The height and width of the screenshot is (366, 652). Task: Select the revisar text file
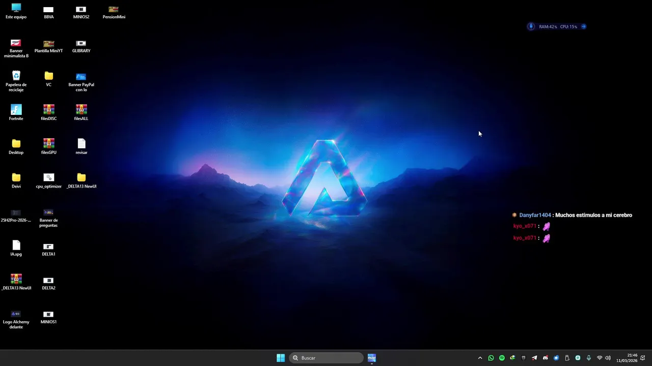pos(81,147)
